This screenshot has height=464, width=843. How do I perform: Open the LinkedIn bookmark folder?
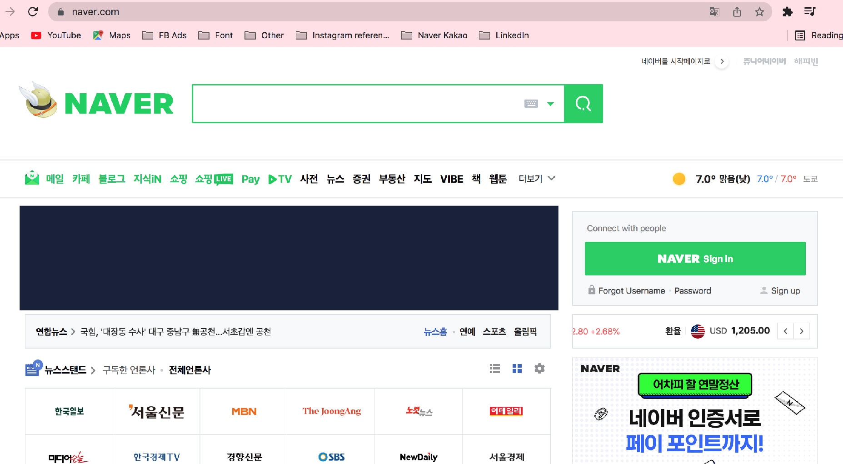coord(504,35)
